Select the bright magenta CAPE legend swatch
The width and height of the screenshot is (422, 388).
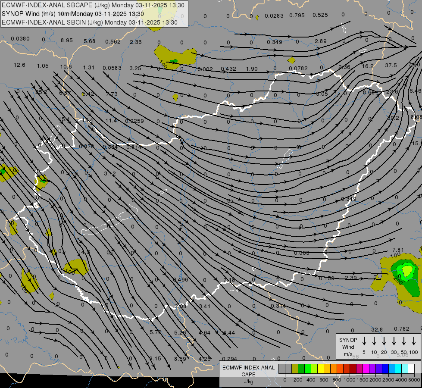366,369
